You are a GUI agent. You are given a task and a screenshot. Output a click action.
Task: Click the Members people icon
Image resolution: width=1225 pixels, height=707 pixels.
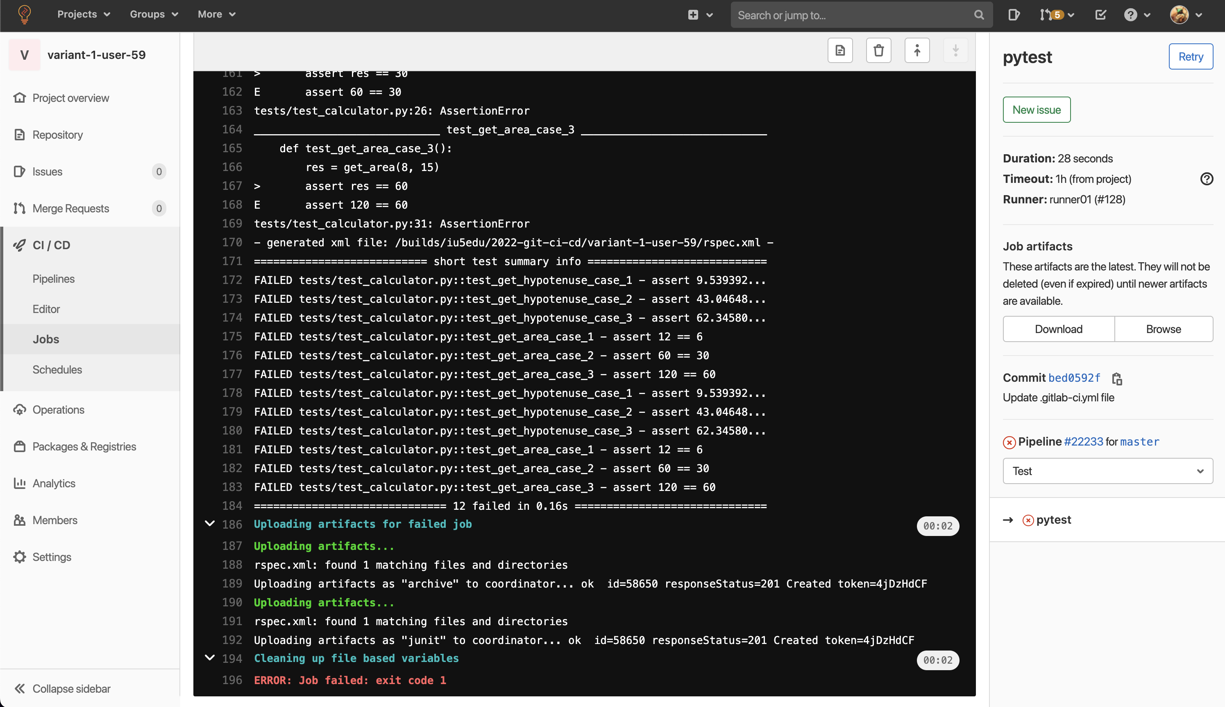tap(19, 520)
